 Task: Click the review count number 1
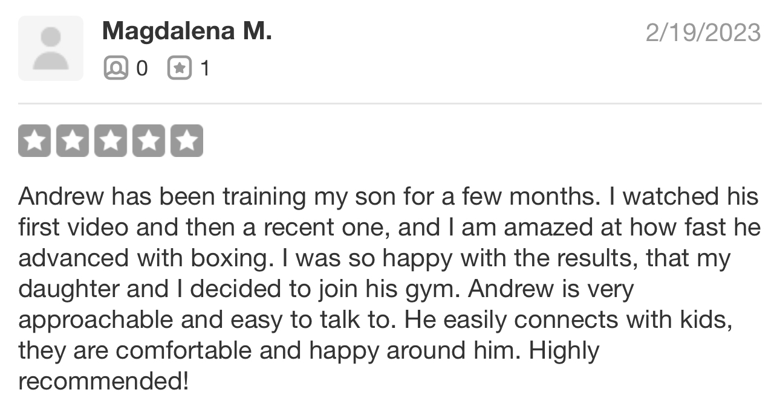204,68
